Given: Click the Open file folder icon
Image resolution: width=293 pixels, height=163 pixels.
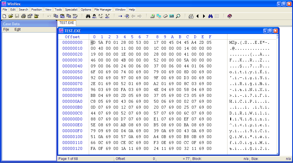Looking at the screenshot, I should 11,16.
